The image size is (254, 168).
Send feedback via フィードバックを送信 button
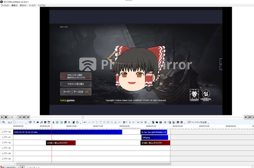(197, 122)
